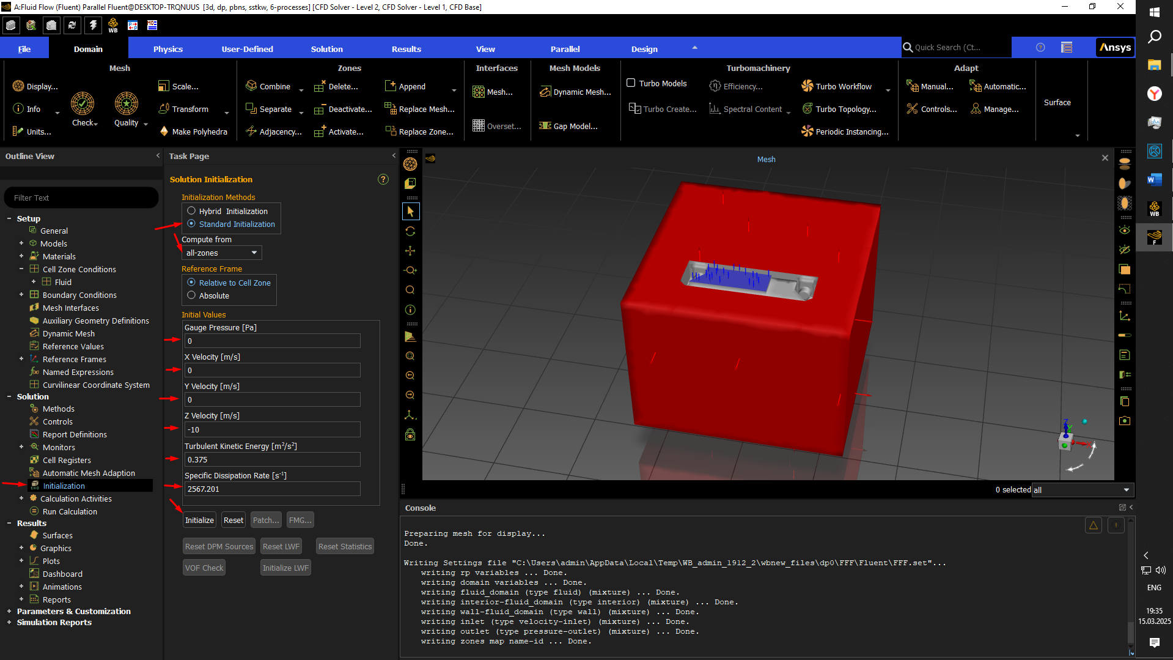Open the Scale mesh dialog
This screenshot has width=1173, height=660.
[178, 86]
